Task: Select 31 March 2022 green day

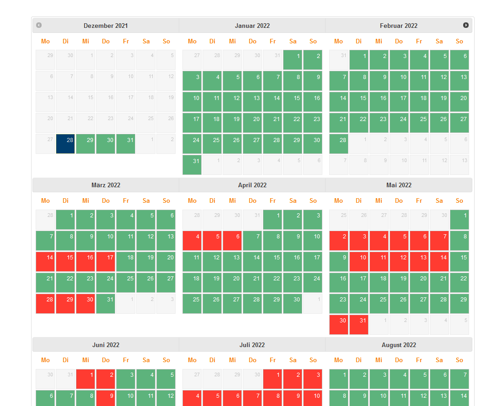Action: pos(106,303)
